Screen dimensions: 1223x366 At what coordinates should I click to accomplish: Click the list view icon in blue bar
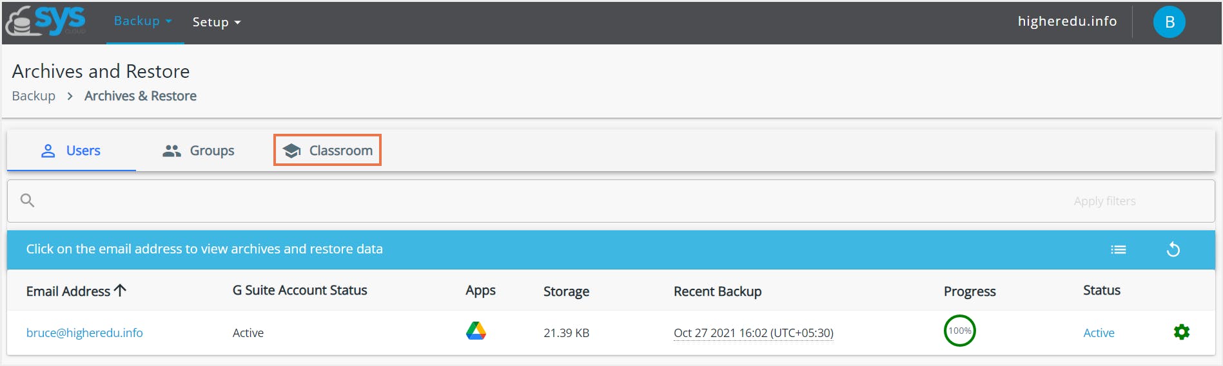(x=1118, y=250)
